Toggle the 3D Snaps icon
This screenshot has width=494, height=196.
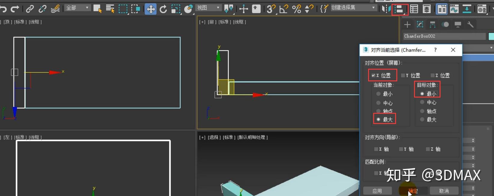[271, 9]
